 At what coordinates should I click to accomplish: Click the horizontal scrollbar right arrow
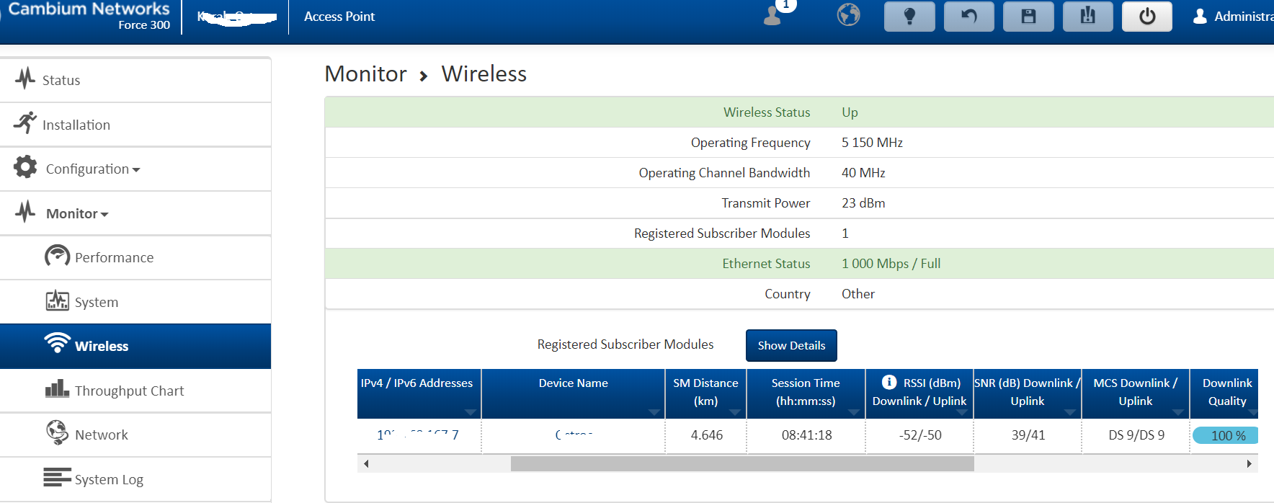coord(1249,463)
